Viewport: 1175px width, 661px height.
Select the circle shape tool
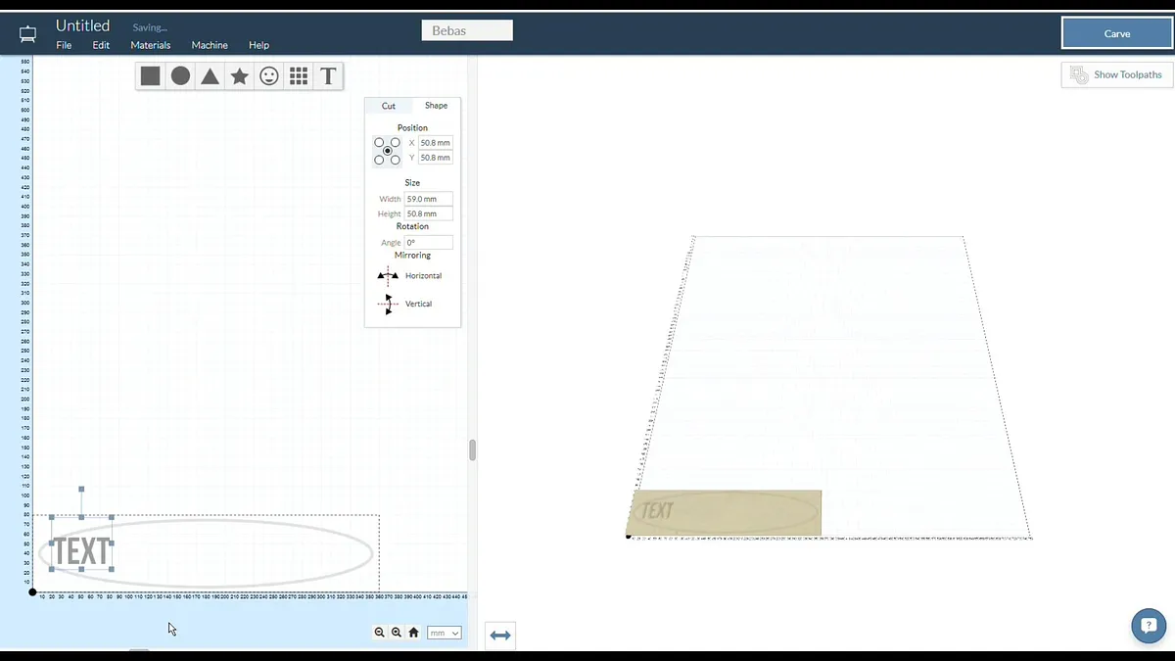click(x=180, y=76)
